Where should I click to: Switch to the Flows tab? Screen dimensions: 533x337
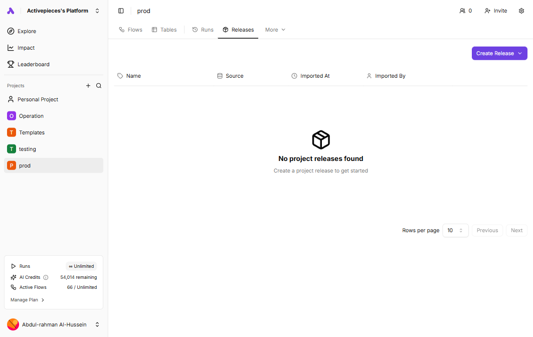pos(130,30)
